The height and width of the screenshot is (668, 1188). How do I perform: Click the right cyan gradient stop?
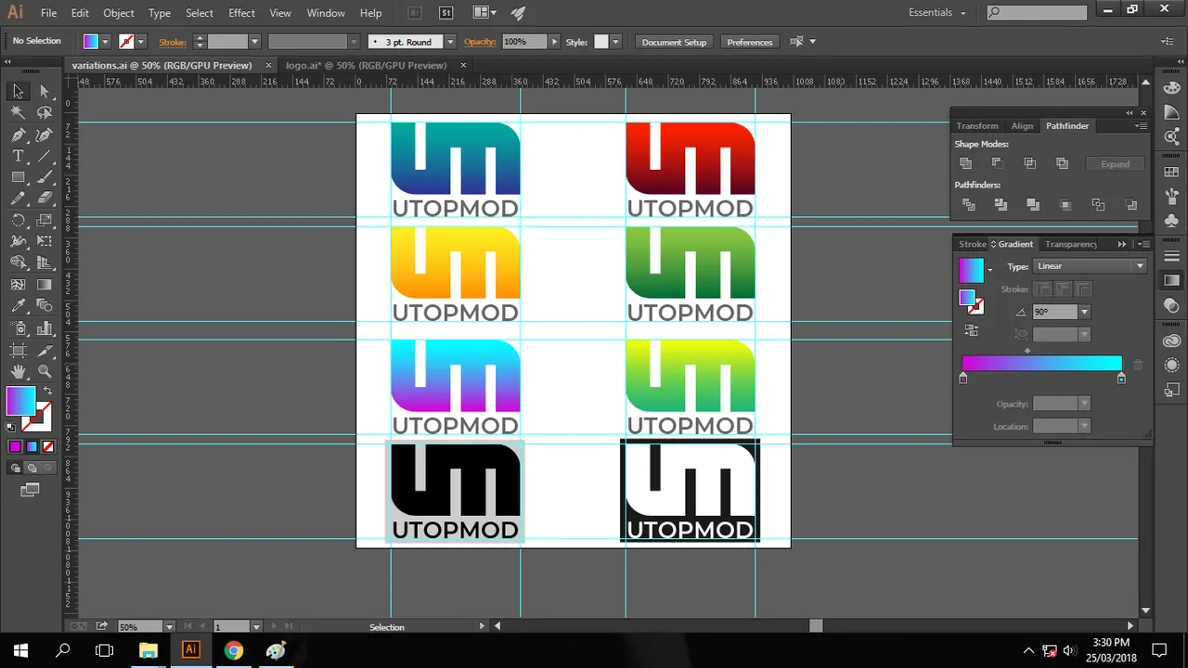pos(1121,378)
